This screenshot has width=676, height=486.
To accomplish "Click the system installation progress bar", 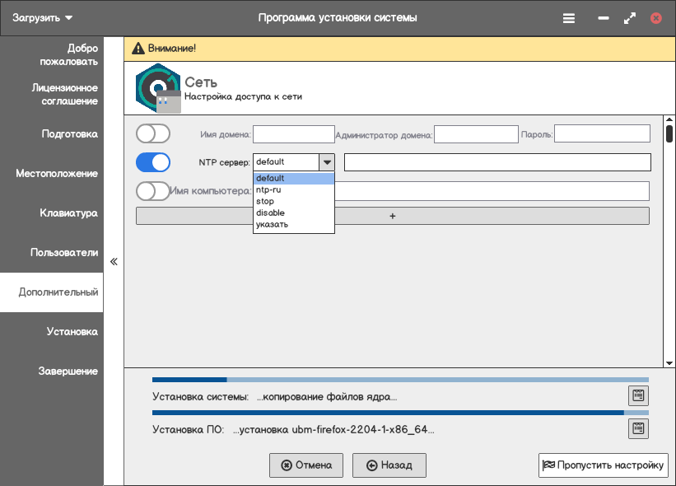I will click(400, 380).
